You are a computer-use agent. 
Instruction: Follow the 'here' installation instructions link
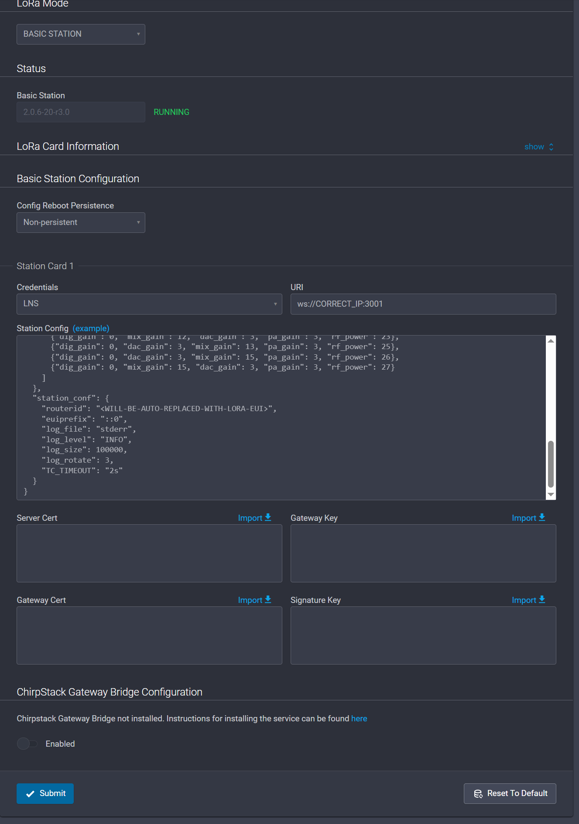359,719
